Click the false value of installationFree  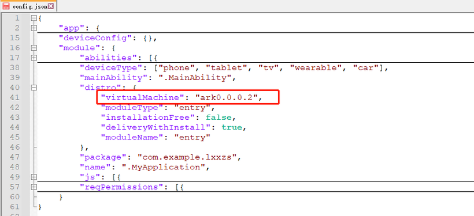[219, 117]
